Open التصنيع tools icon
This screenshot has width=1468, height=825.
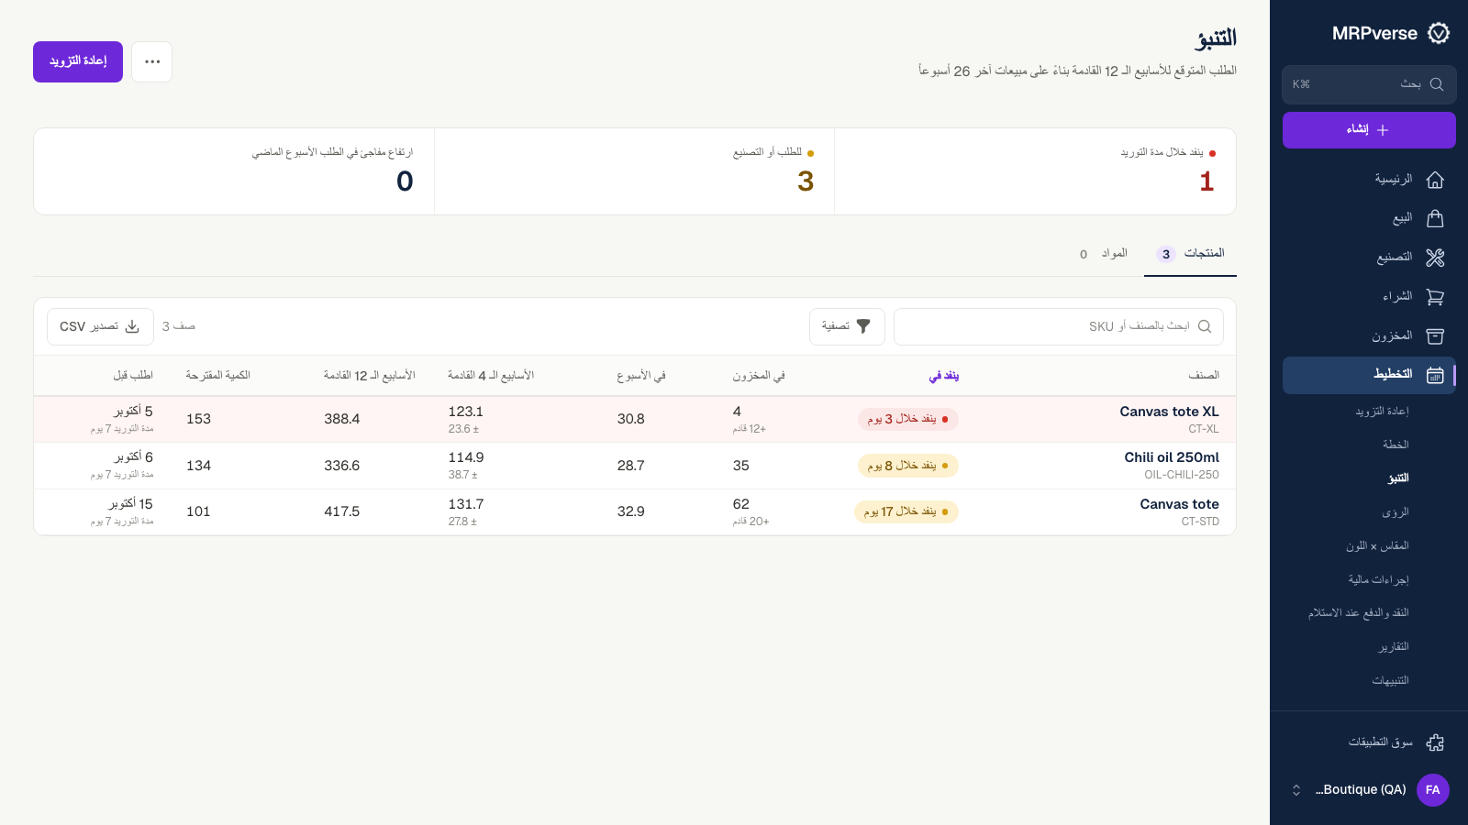pos(1435,258)
